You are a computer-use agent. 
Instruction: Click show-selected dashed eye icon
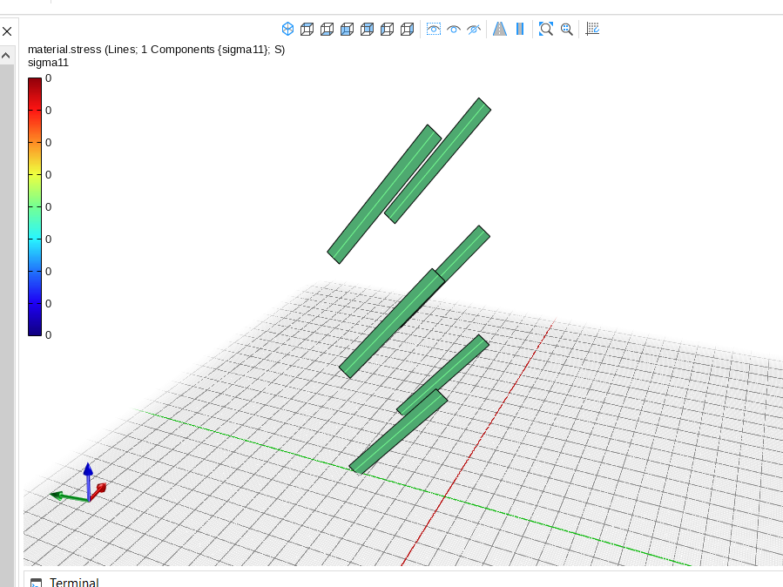pyautogui.click(x=434, y=29)
